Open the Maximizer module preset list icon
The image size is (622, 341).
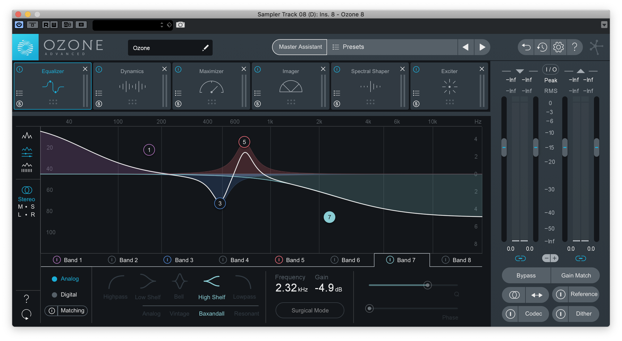coord(178,93)
